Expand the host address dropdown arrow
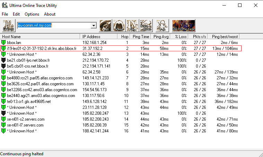 pyautogui.click(x=94, y=26)
